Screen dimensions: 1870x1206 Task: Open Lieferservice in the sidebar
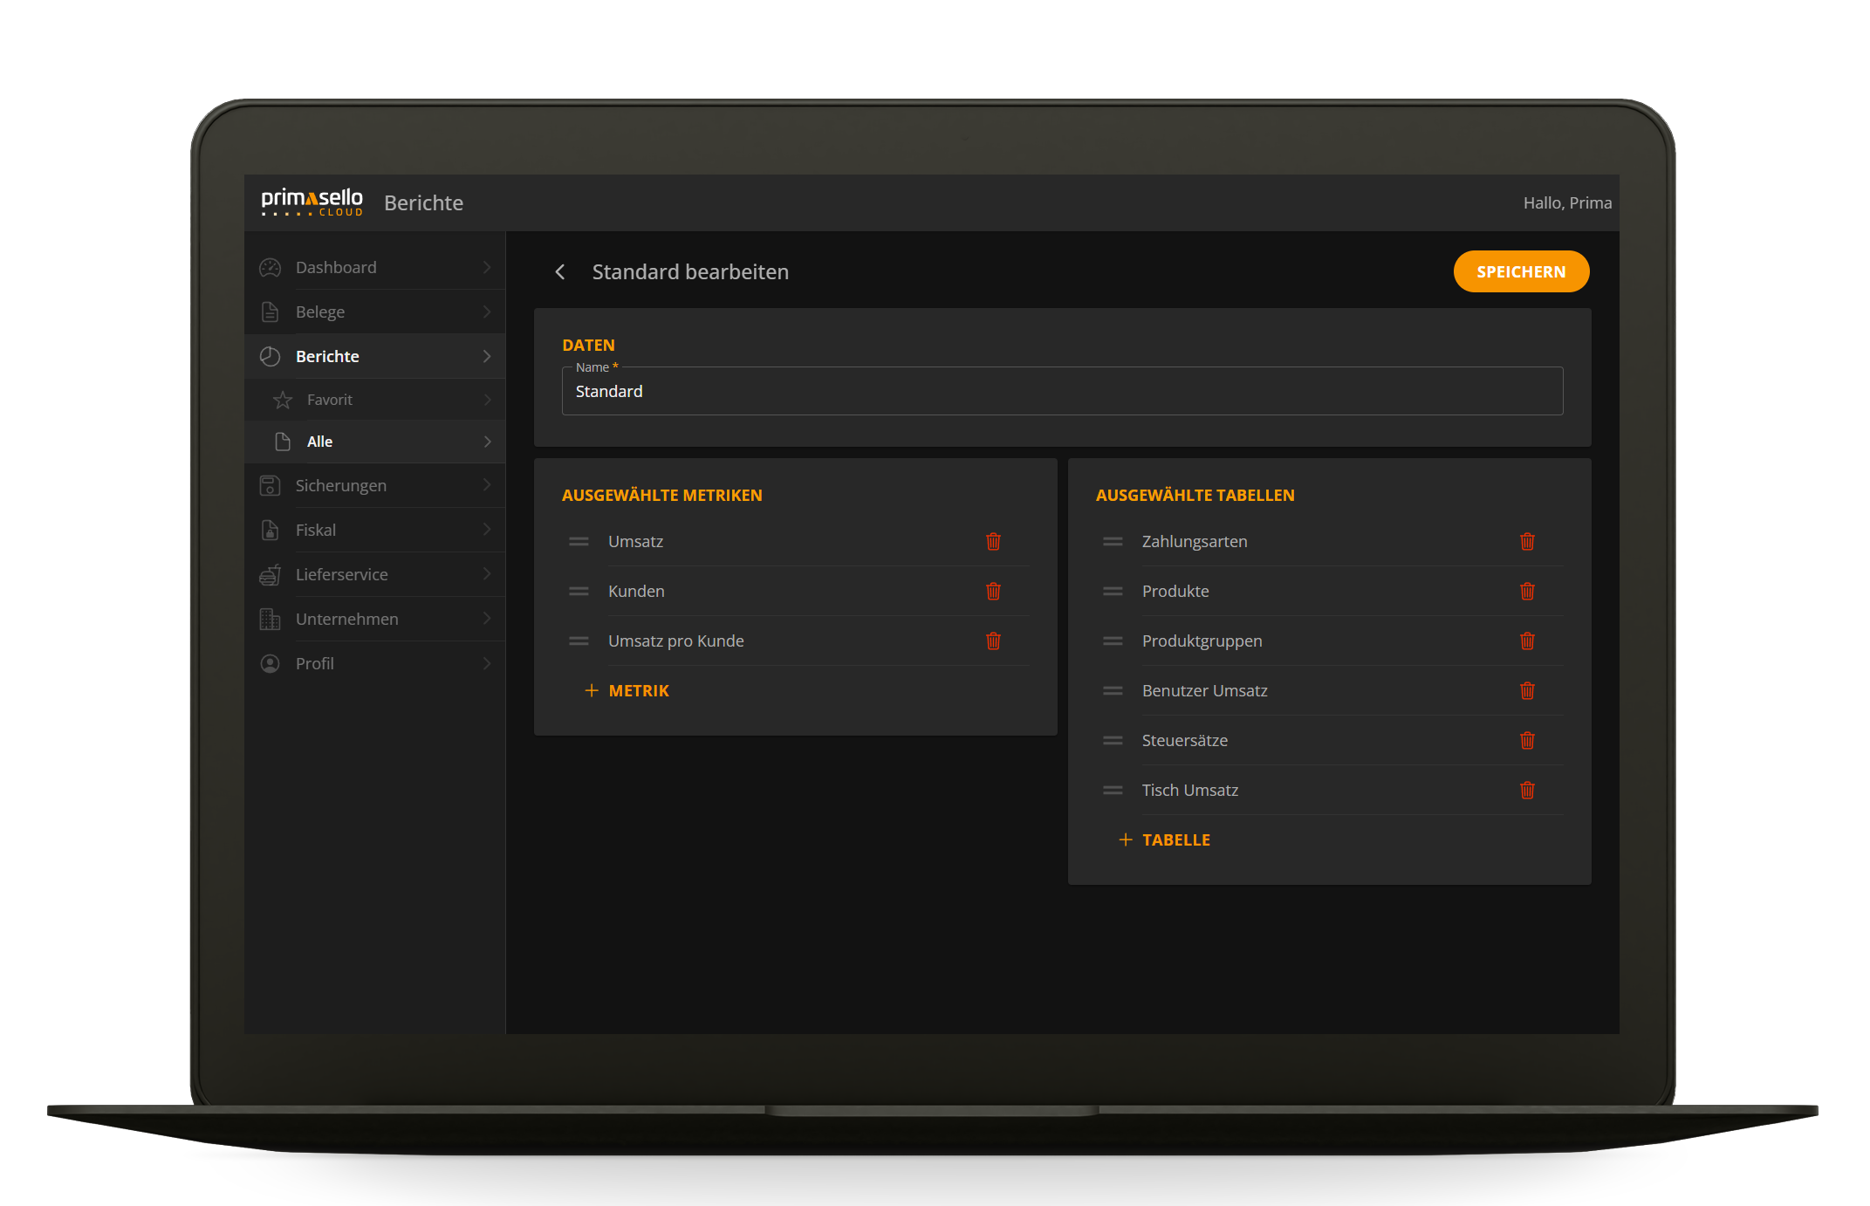click(341, 574)
